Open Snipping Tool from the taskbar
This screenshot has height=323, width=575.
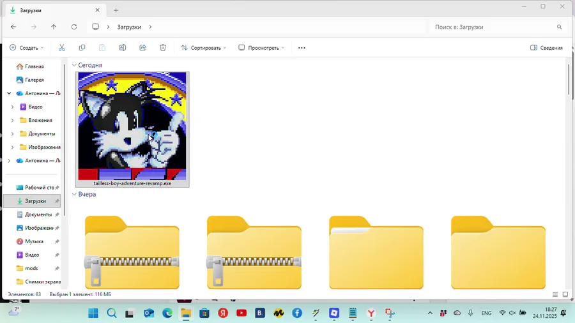pos(390,313)
